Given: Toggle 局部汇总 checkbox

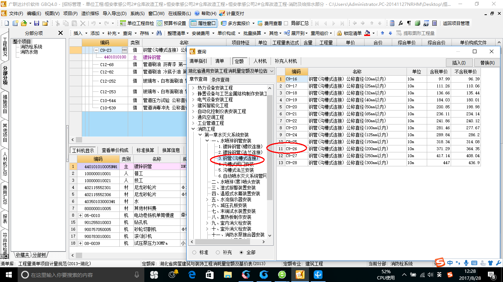Looking at the screenshot, I should click(286, 23).
